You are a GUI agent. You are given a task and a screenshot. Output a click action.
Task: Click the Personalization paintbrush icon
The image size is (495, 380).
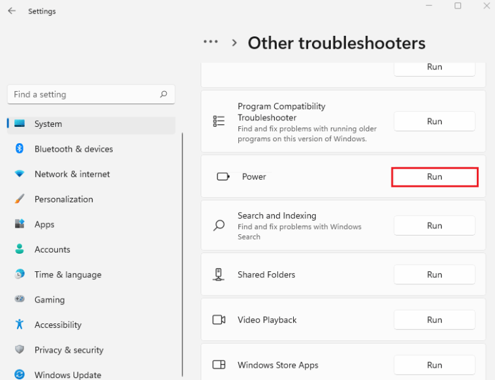(x=20, y=199)
